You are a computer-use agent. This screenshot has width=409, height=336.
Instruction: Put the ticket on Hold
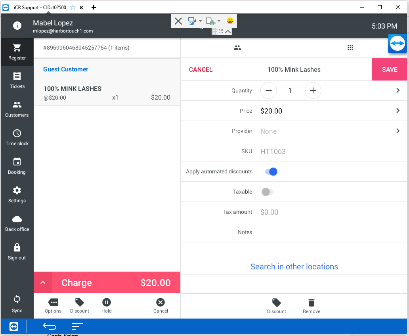tap(106, 305)
